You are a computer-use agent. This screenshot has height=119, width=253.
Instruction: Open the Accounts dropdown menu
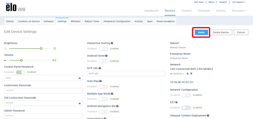pos(239,11)
